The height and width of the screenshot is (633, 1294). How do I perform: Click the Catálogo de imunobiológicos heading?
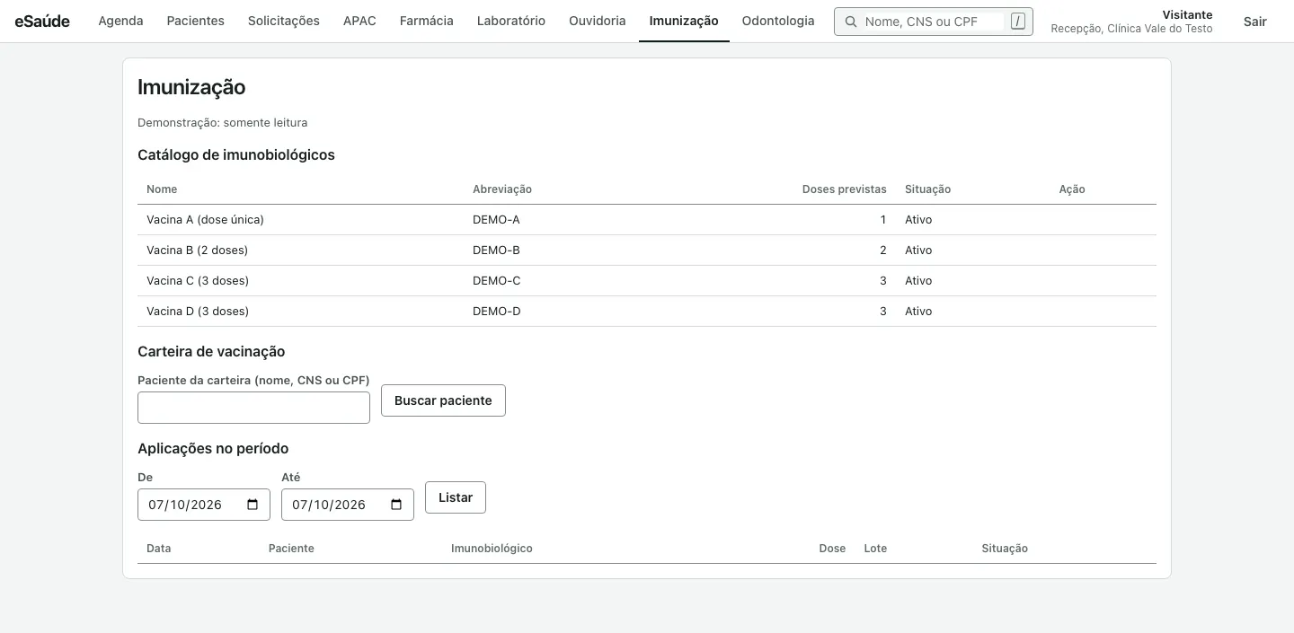(x=236, y=154)
